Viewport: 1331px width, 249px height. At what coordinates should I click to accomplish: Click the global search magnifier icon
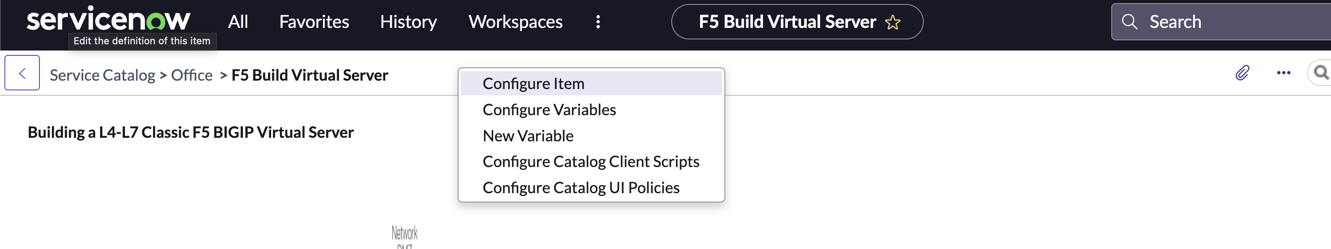(1129, 22)
